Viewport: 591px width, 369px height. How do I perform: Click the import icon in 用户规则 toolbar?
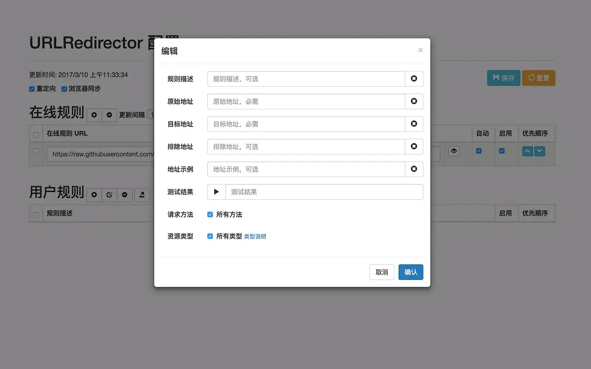tap(142, 195)
